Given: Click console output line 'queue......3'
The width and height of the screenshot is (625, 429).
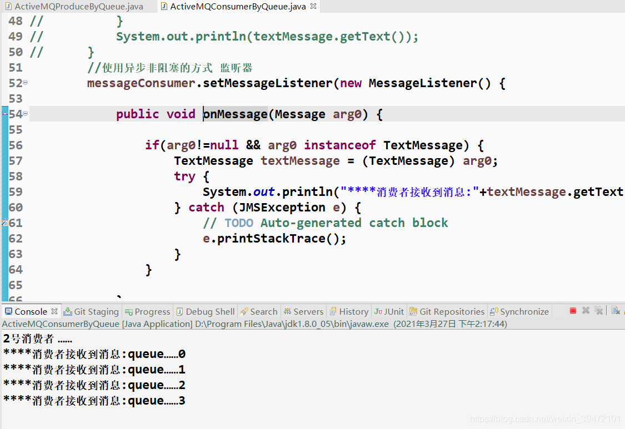Looking at the screenshot, I should pyautogui.click(x=94, y=401).
